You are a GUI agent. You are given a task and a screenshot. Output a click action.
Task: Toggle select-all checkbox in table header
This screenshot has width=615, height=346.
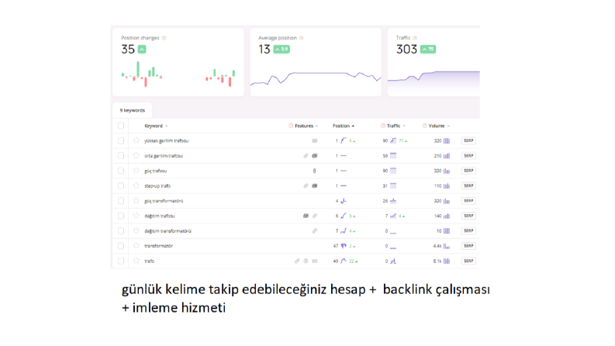tap(121, 126)
